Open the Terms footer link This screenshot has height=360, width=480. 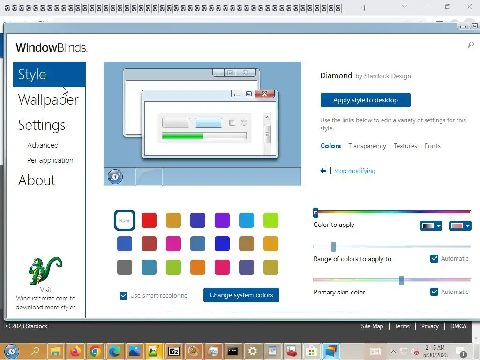point(402,326)
